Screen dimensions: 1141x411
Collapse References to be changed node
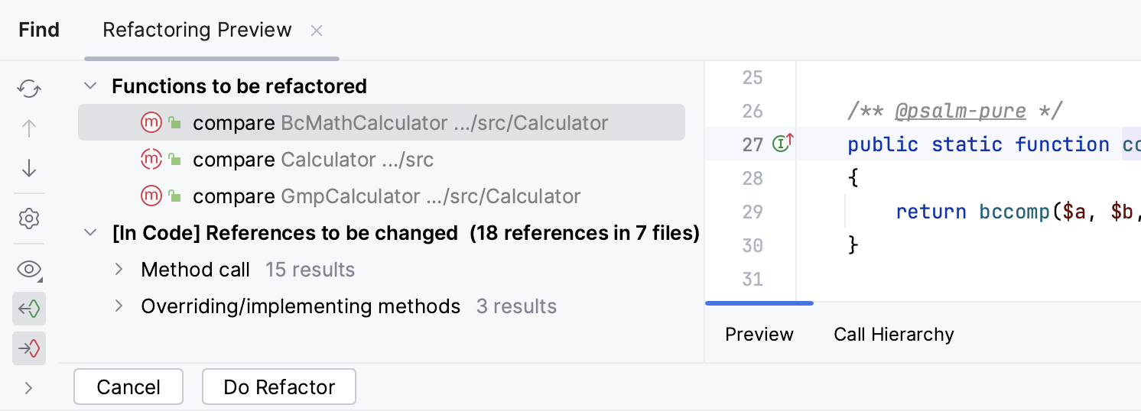[90, 233]
